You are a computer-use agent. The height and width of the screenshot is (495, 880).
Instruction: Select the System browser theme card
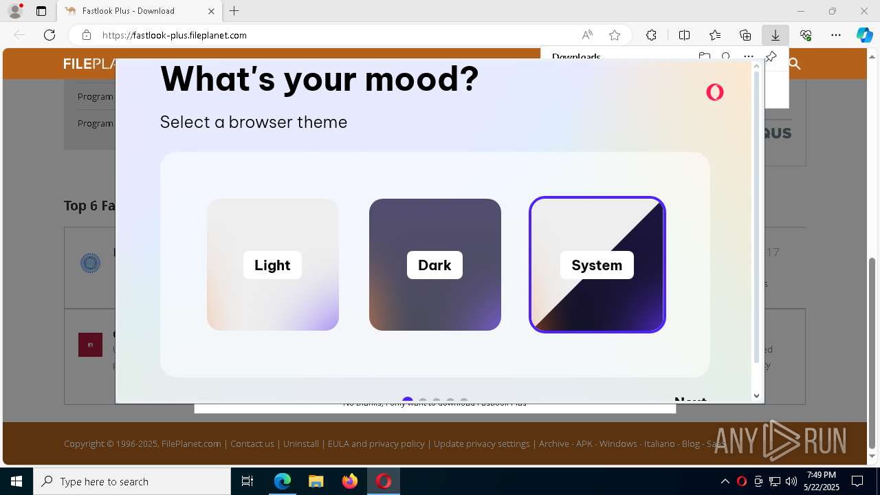(597, 265)
